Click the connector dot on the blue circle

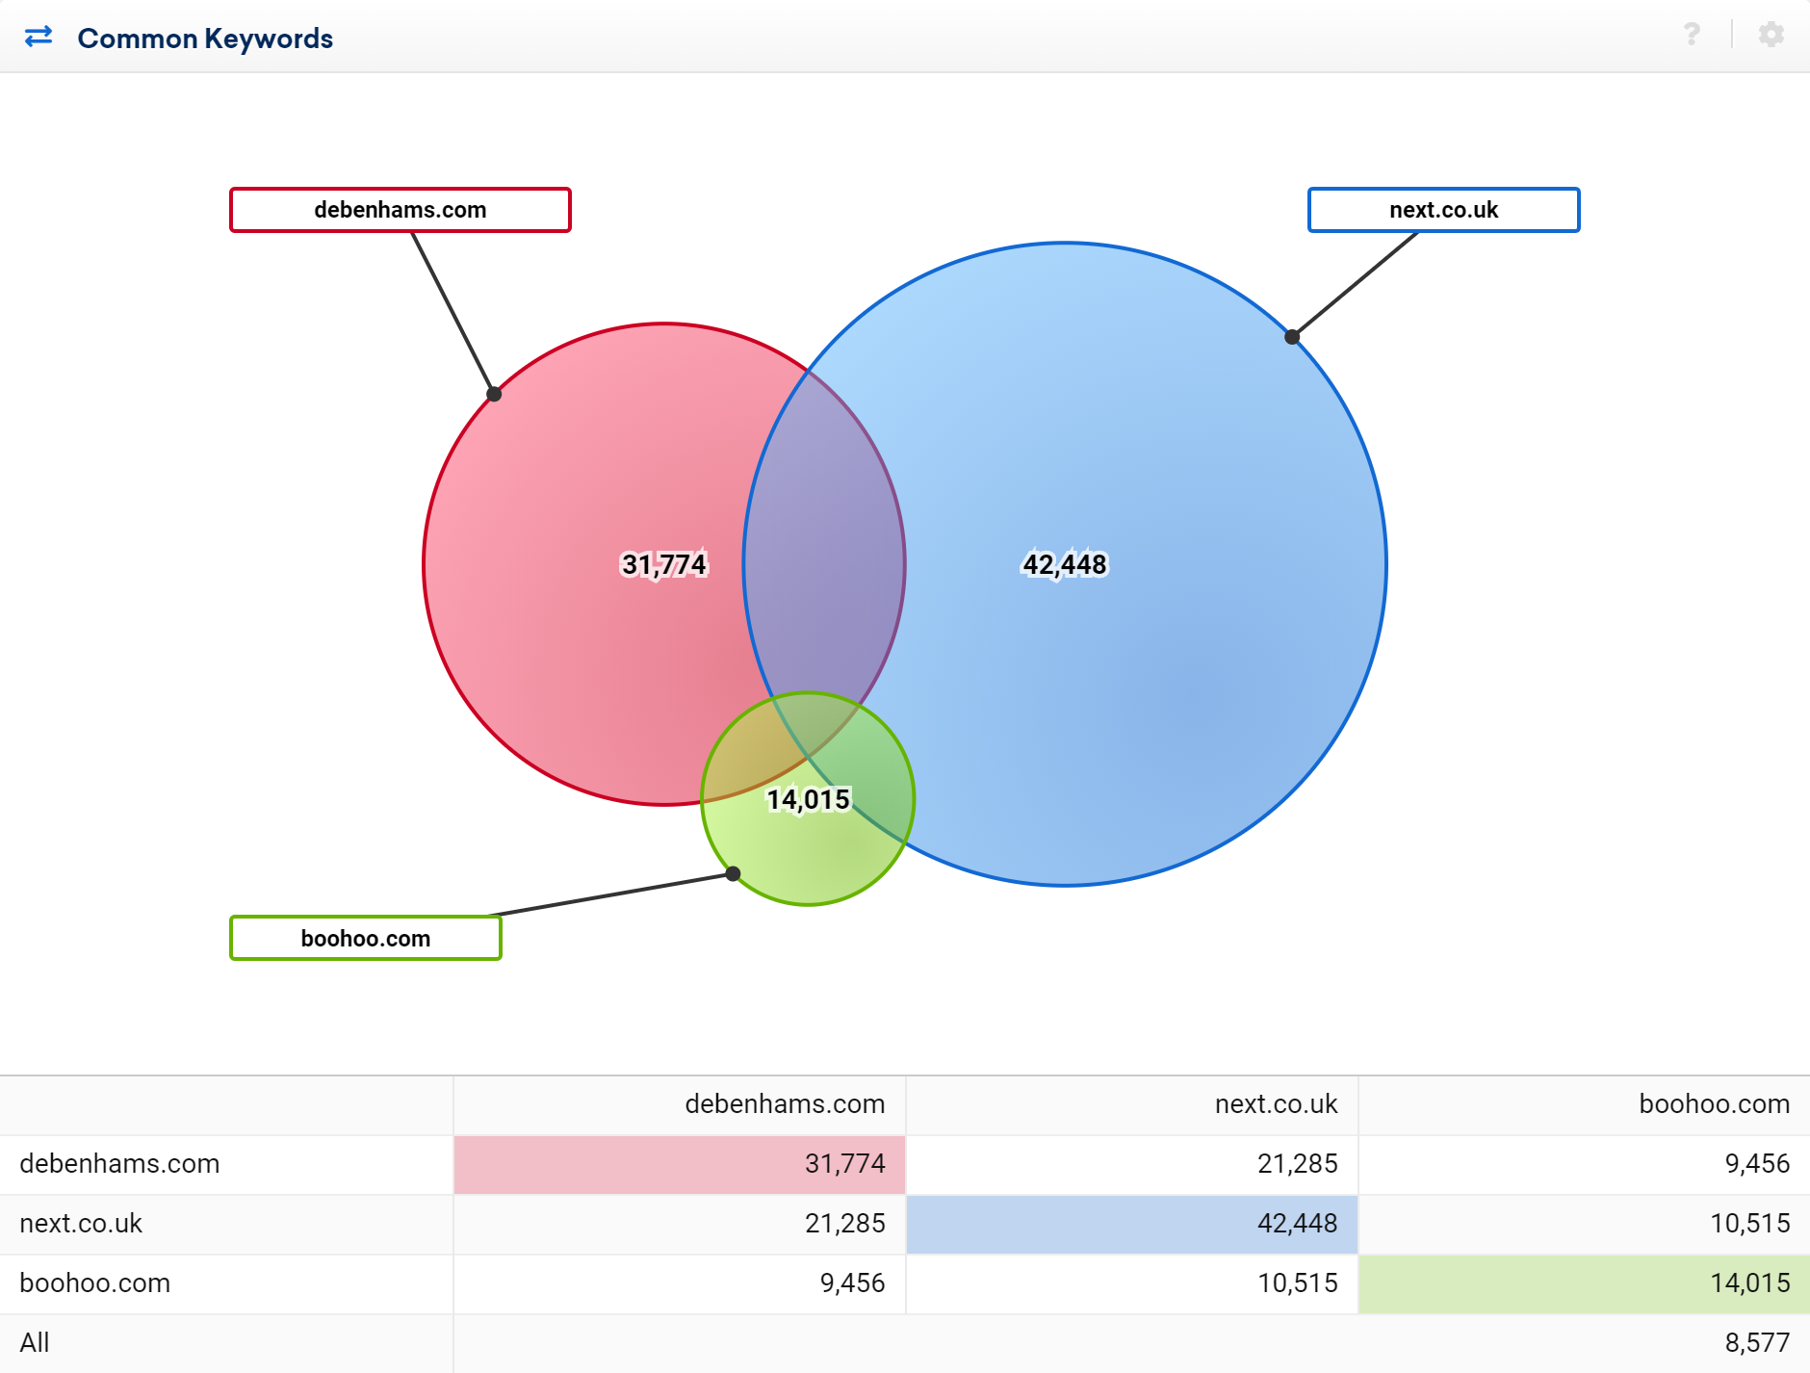click(x=1292, y=337)
